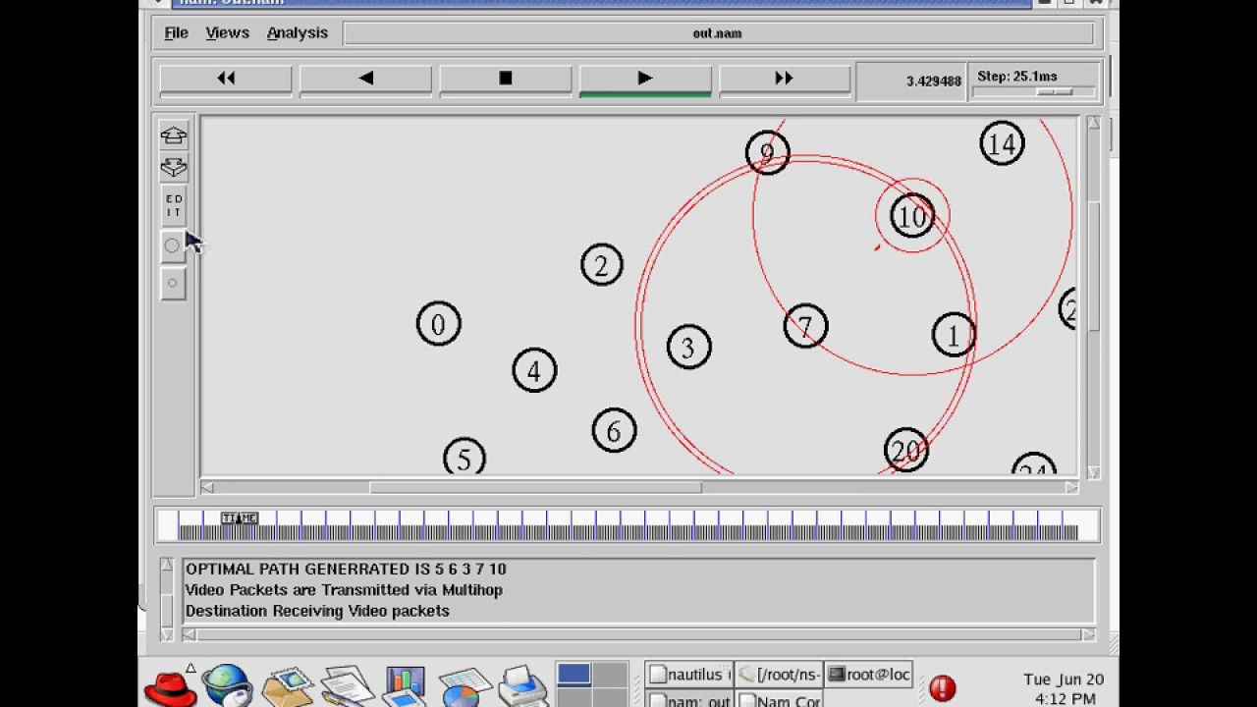The image size is (1257, 707).
Task: Open the File menu
Action: [x=176, y=32]
